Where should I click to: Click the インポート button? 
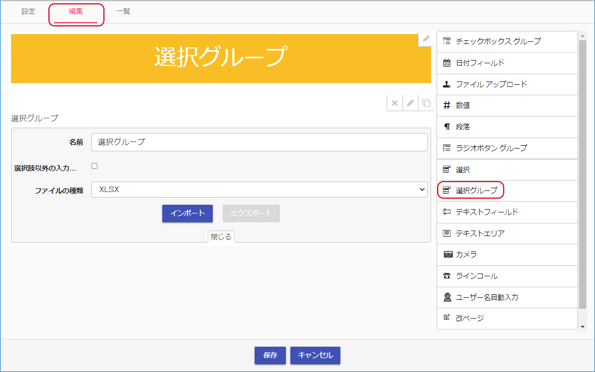coord(187,214)
